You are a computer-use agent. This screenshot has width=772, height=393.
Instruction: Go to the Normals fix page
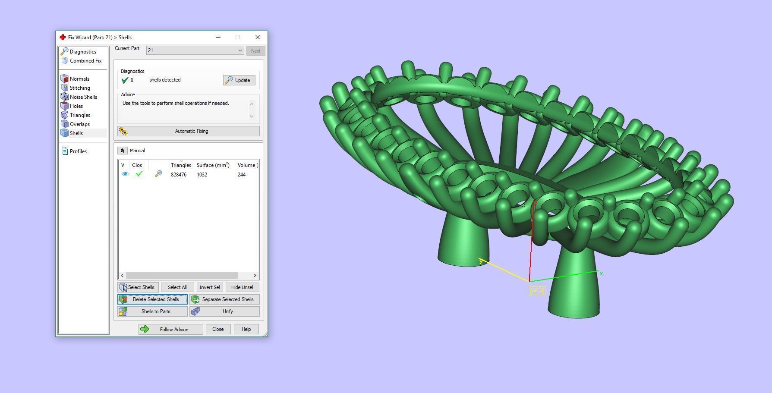click(79, 79)
